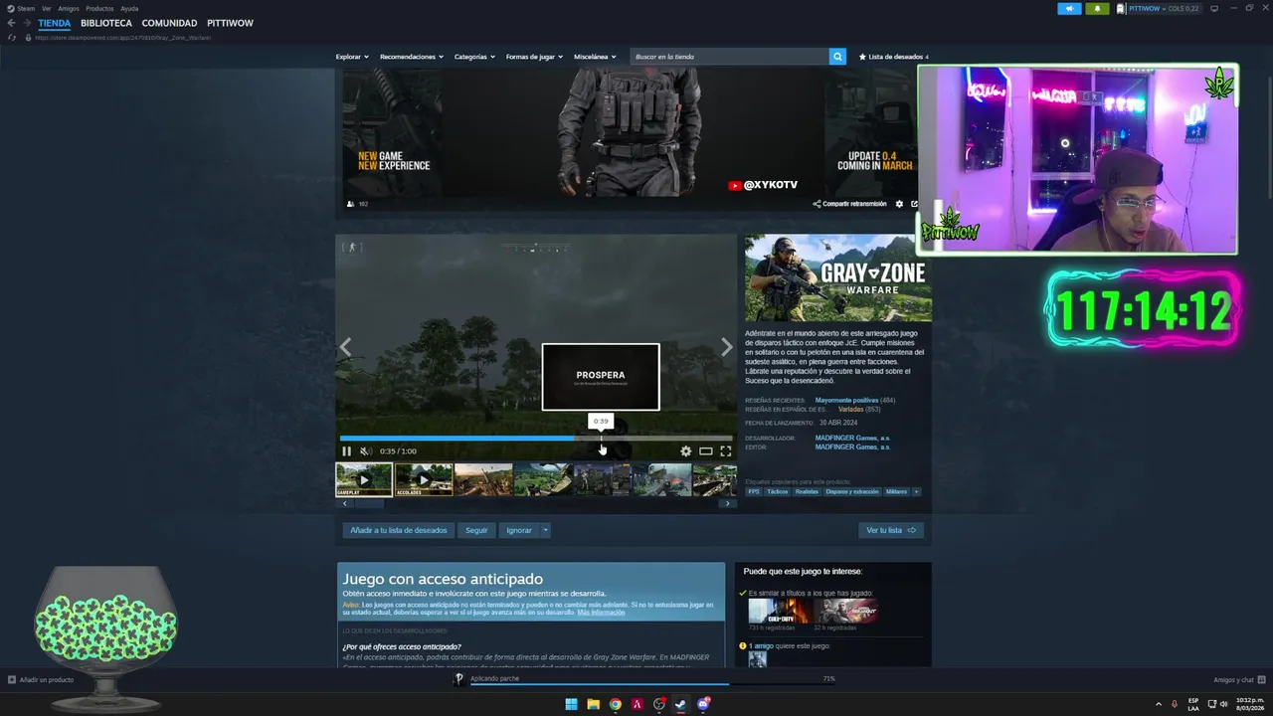Open the Lista de deseados link
Viewport: 1273px width, 716px height.
point(894,57)
